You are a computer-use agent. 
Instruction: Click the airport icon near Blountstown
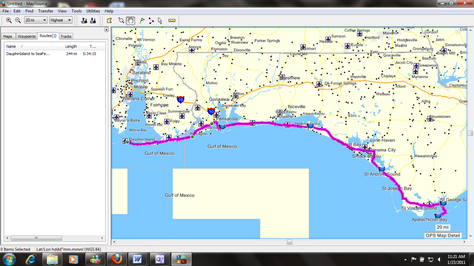click(x=430, y=119)
